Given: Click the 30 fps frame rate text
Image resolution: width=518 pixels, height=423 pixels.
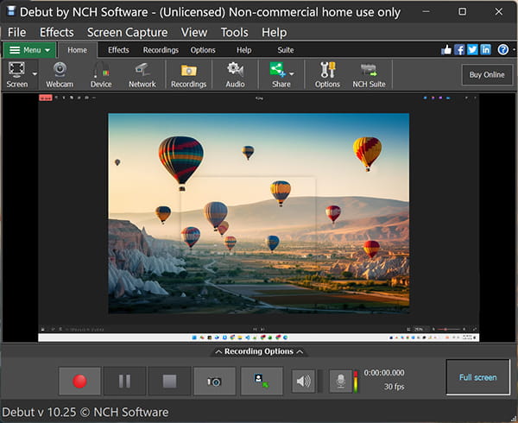Looking at the screenshot, I should tap(395, 387).
